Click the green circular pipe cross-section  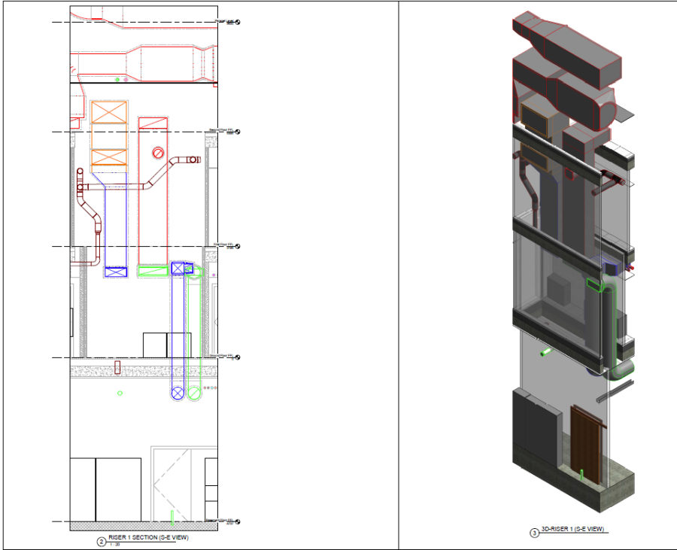[x=195, y=392]
